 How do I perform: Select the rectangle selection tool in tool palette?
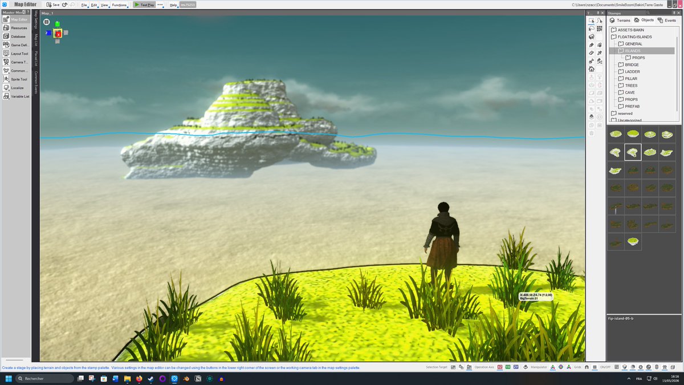[591, 20]
